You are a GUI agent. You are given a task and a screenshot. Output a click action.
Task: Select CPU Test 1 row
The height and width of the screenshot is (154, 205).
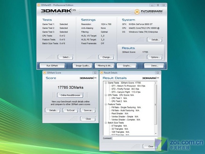(119, 98)
